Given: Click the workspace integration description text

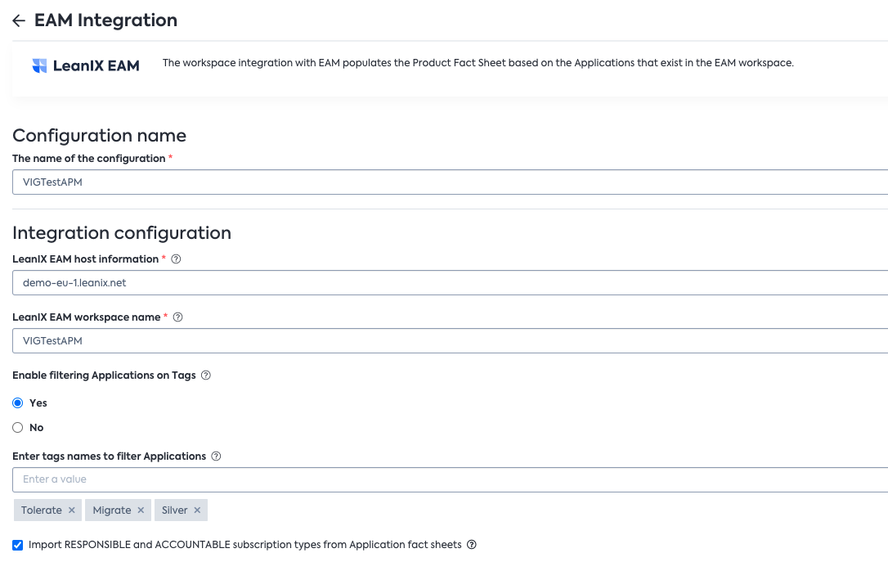Looking at the screenshot, I should (x=478, y=63).
